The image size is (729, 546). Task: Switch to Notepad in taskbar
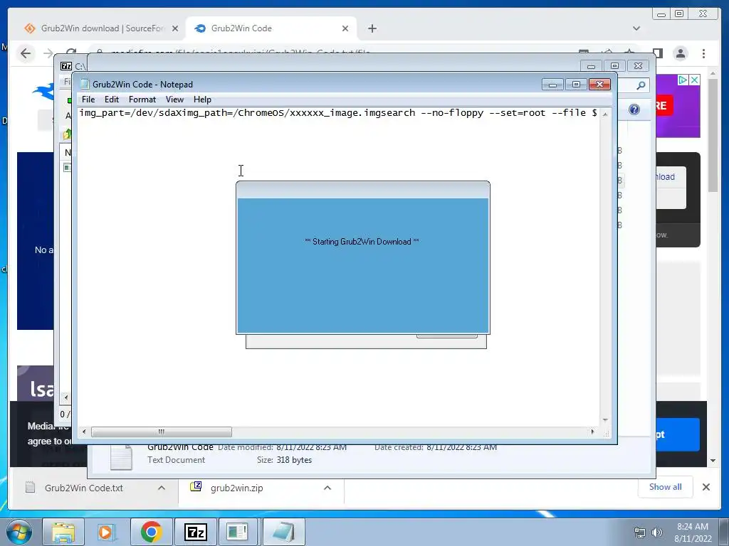[283, 532]
